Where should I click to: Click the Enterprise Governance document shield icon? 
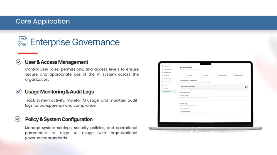point(23,42)
